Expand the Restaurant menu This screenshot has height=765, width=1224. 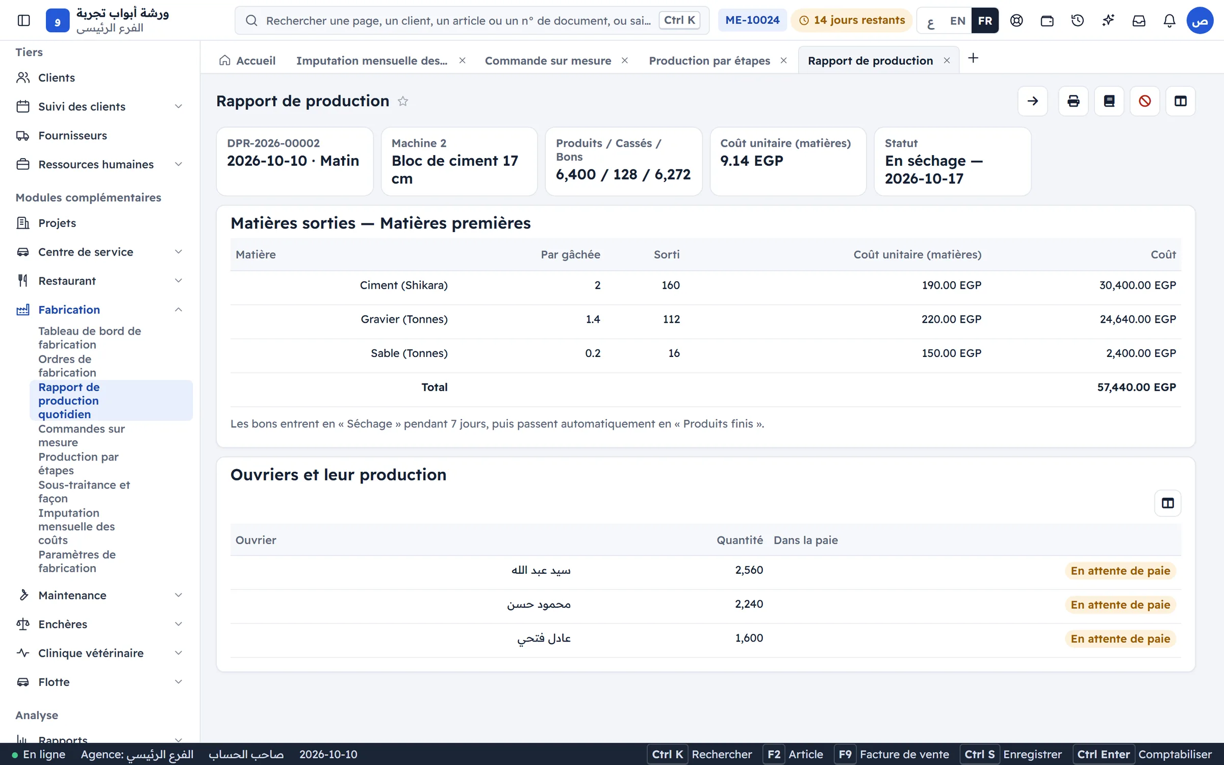[x=100, y=281]
